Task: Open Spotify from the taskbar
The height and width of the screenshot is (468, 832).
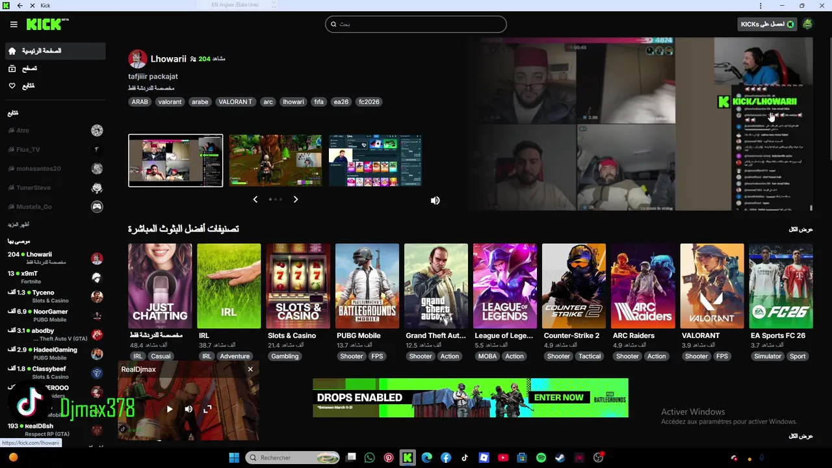Action: (x=541, y=458)
